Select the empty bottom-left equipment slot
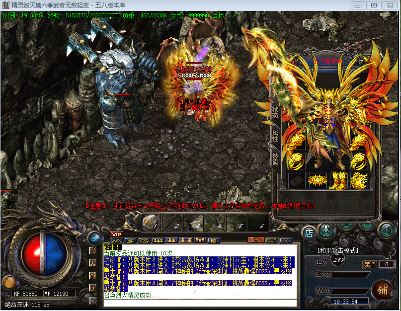Image resolution: width=401 pixels, height=311 pixels. click(297, 181)
